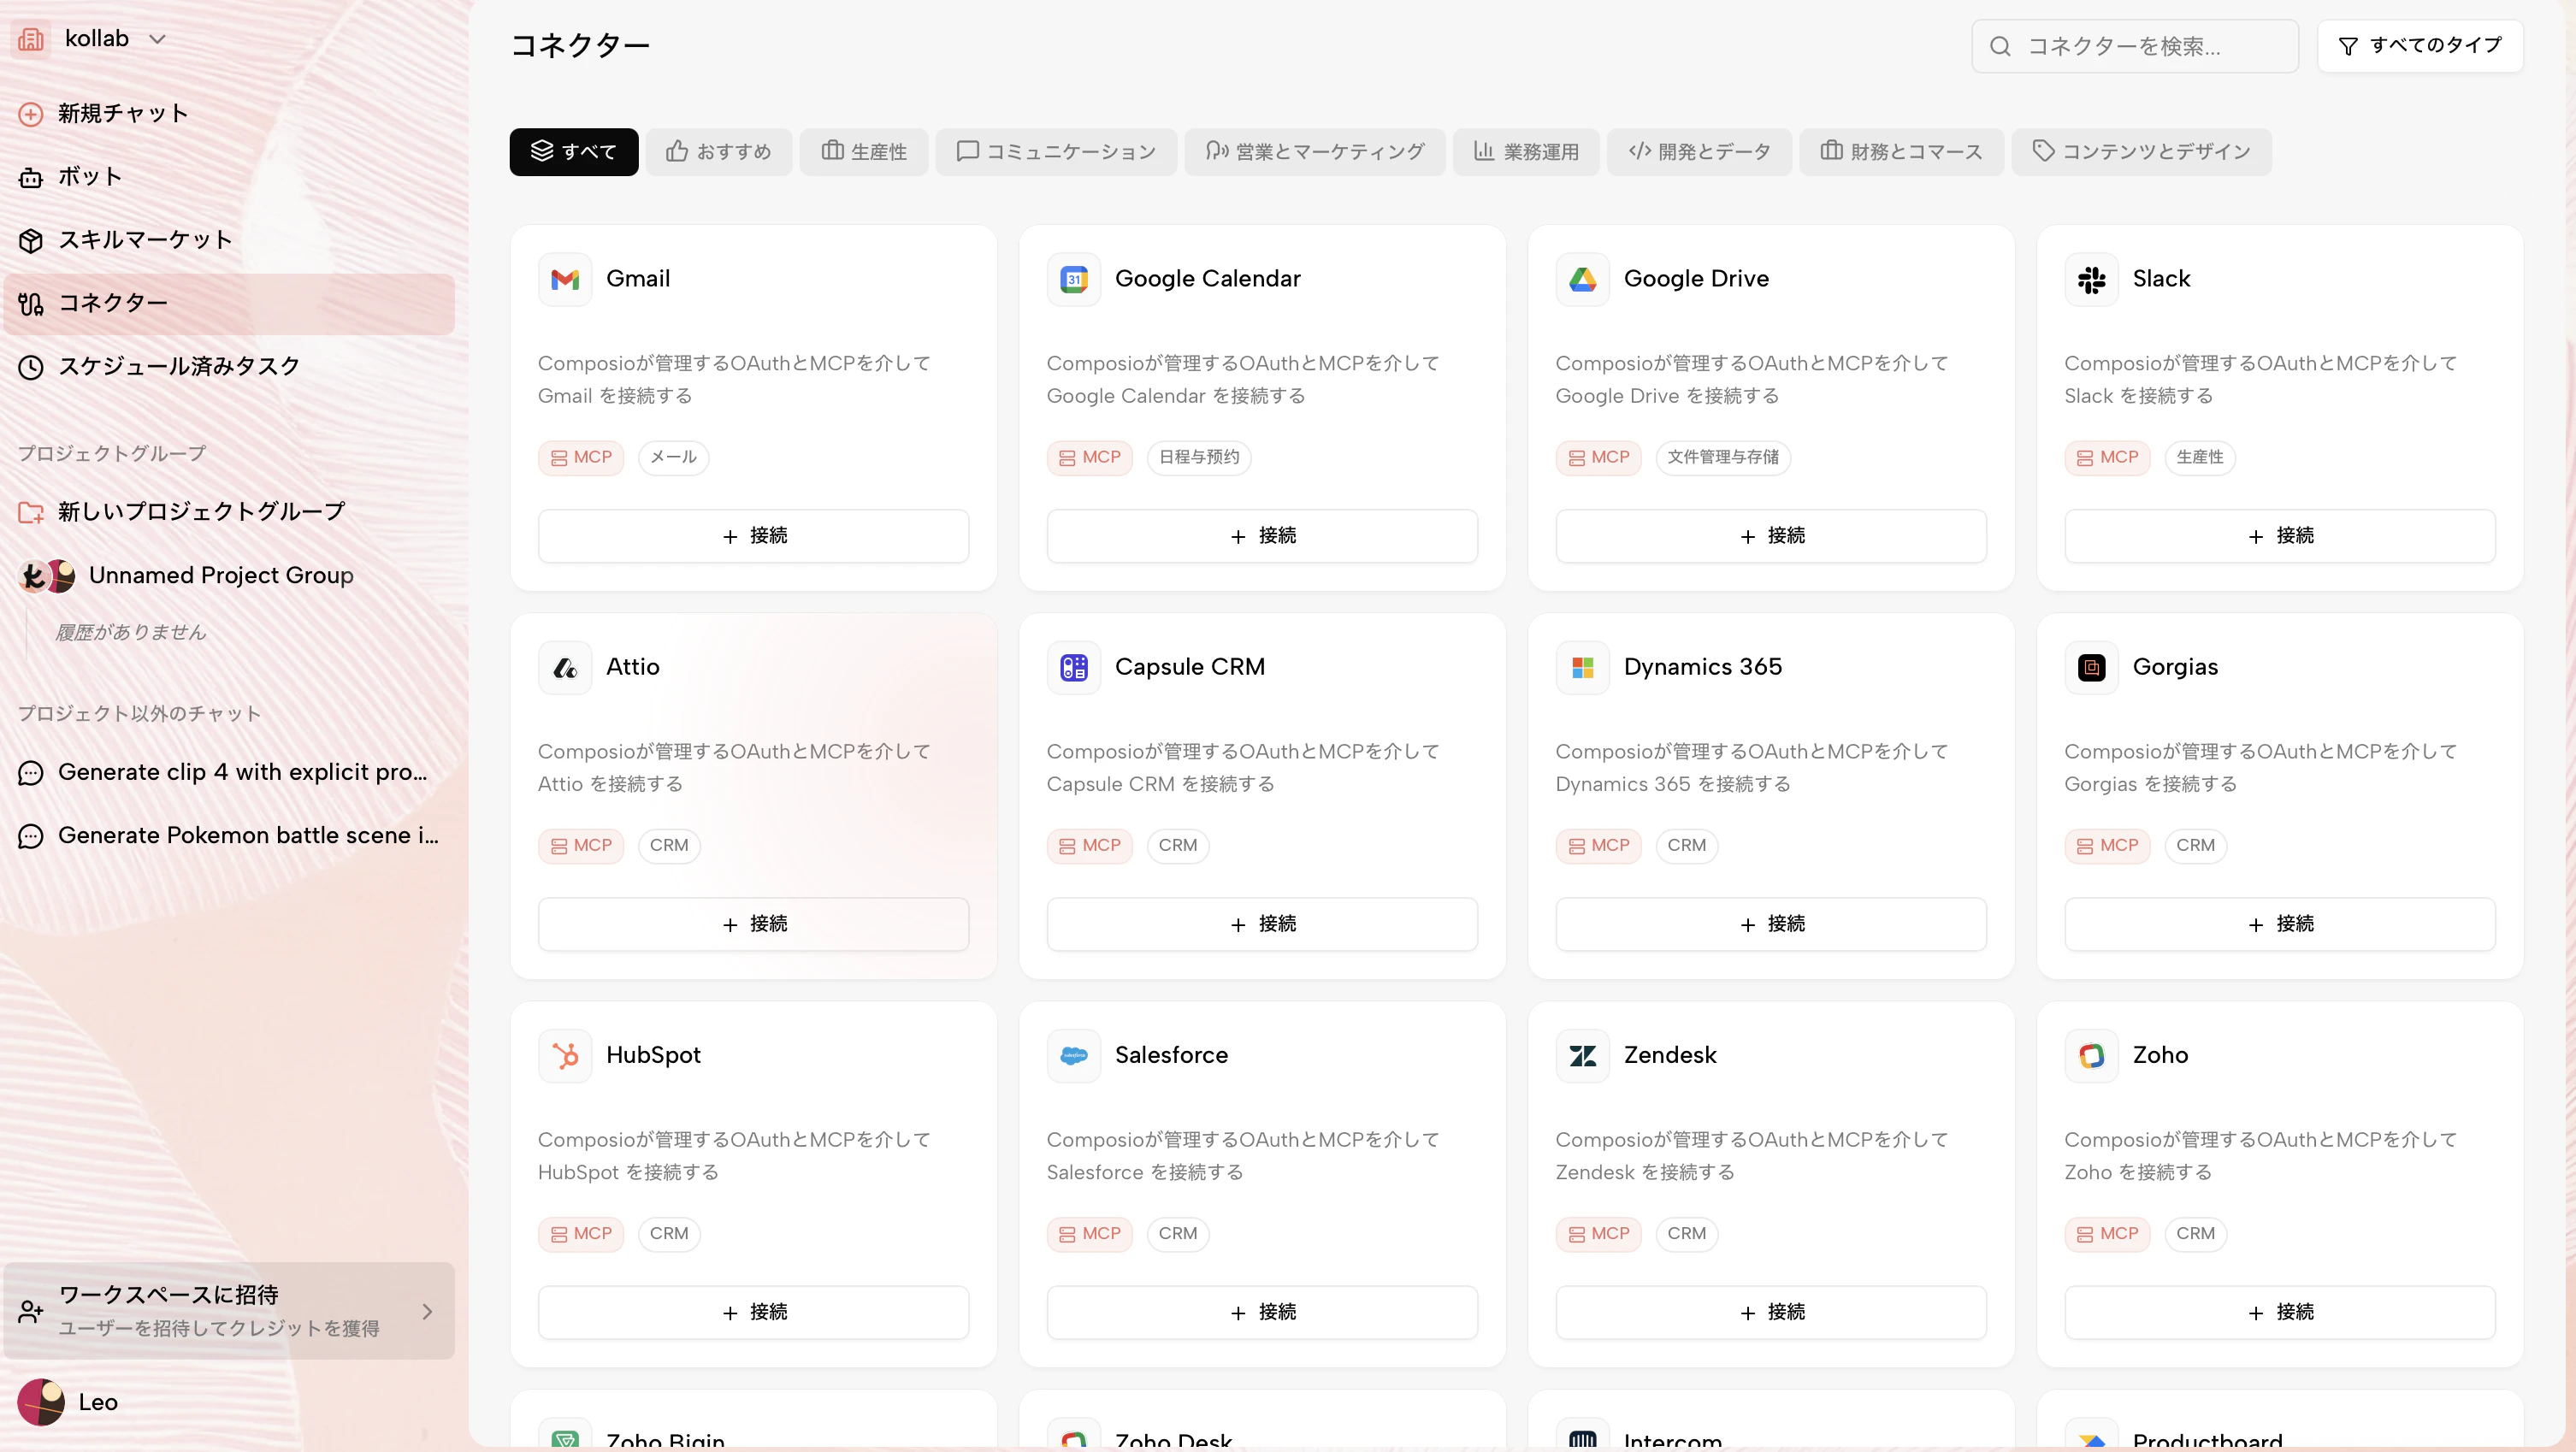Click the 生産性 tag on Slack card

tap(2200, 457)
